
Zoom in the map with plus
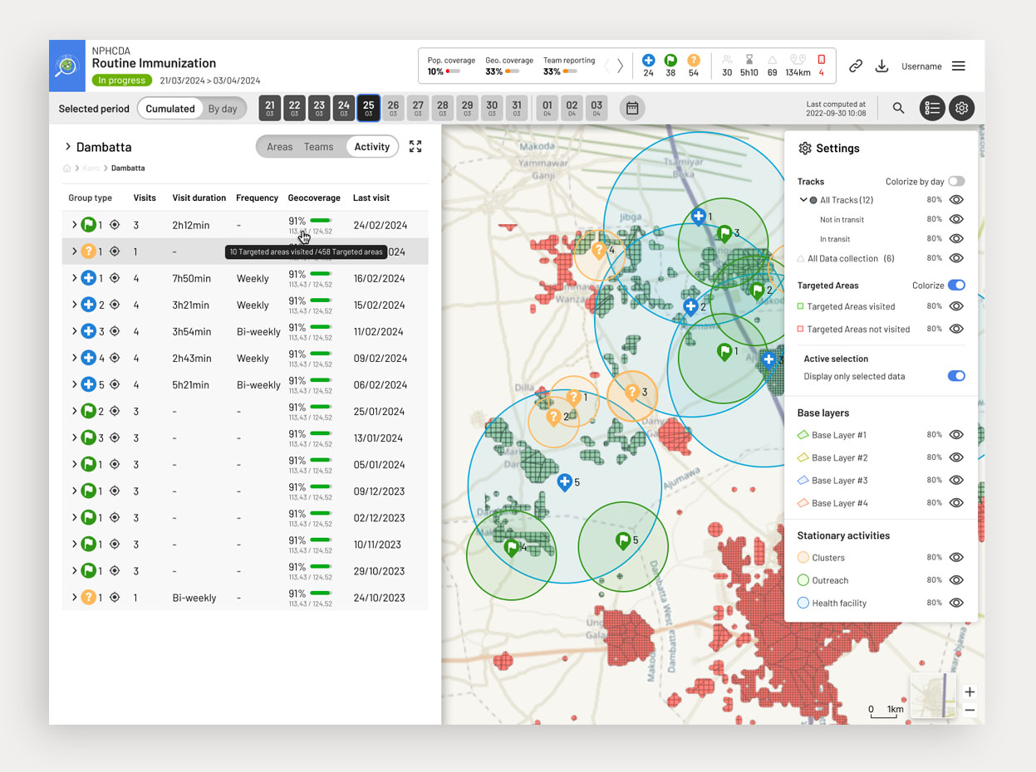(x=970, y=691)
